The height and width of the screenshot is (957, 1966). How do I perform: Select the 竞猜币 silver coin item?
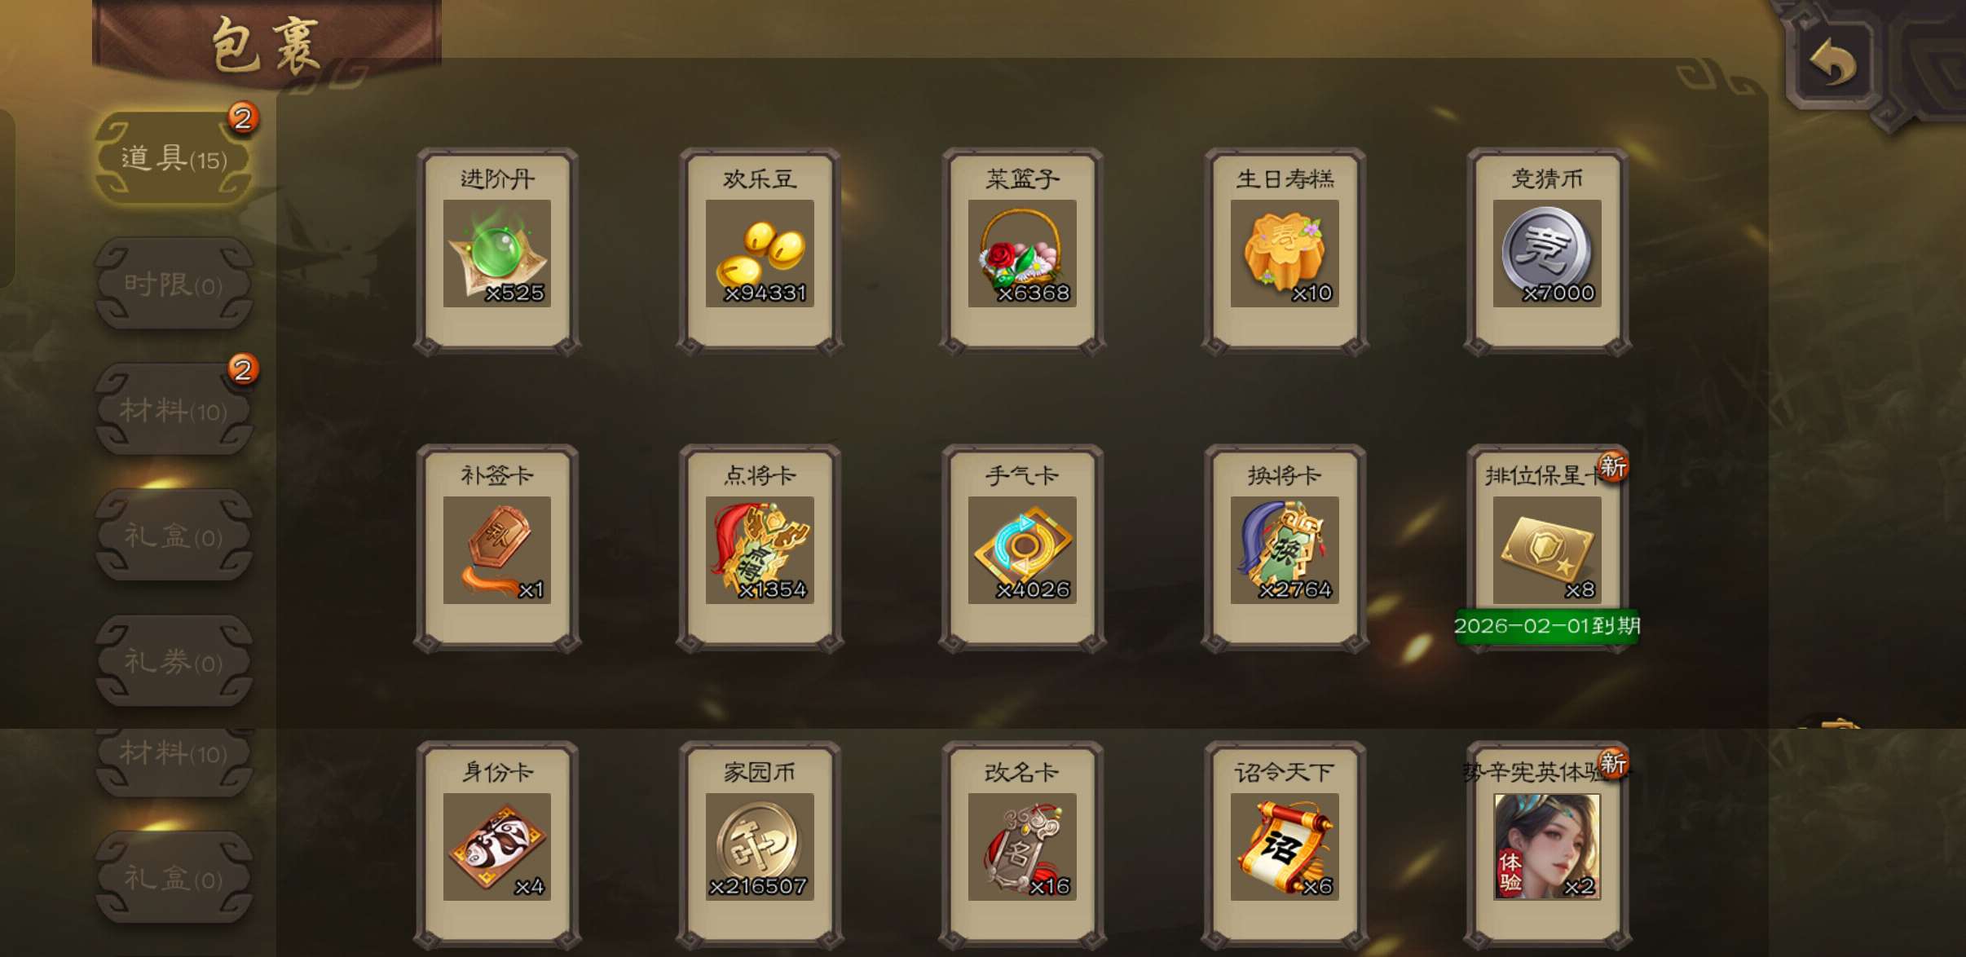coord(1547,253)
